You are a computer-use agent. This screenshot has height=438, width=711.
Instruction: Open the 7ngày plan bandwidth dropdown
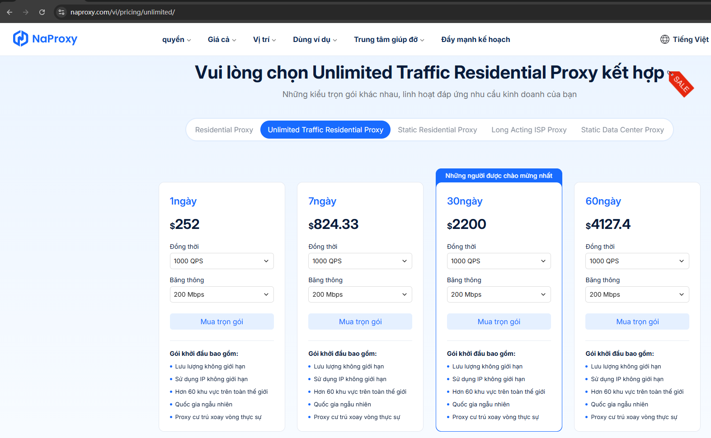point(360,294)
